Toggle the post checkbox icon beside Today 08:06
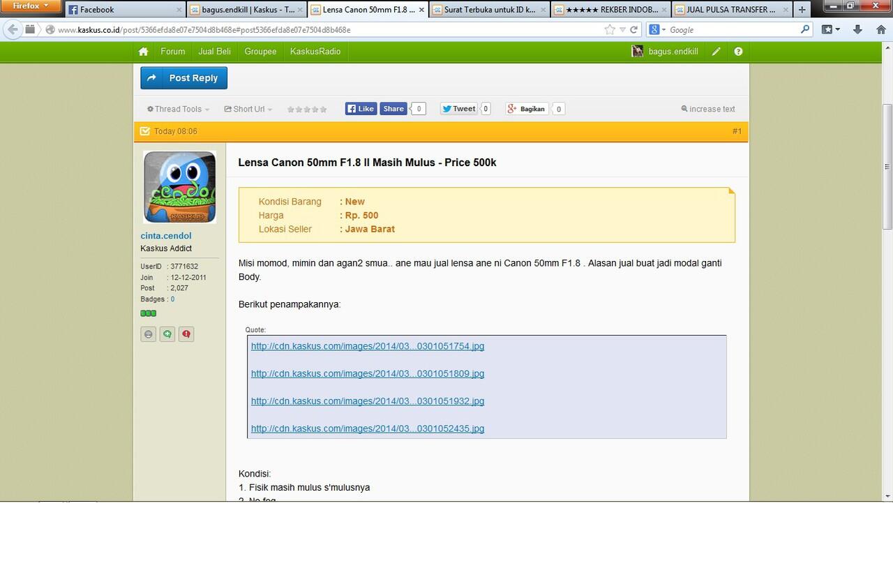893x575 pixels. (x=144, y=131)
